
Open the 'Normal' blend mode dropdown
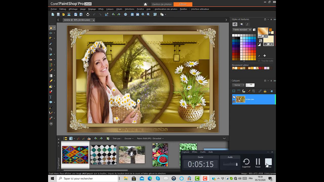click(238, 85)
